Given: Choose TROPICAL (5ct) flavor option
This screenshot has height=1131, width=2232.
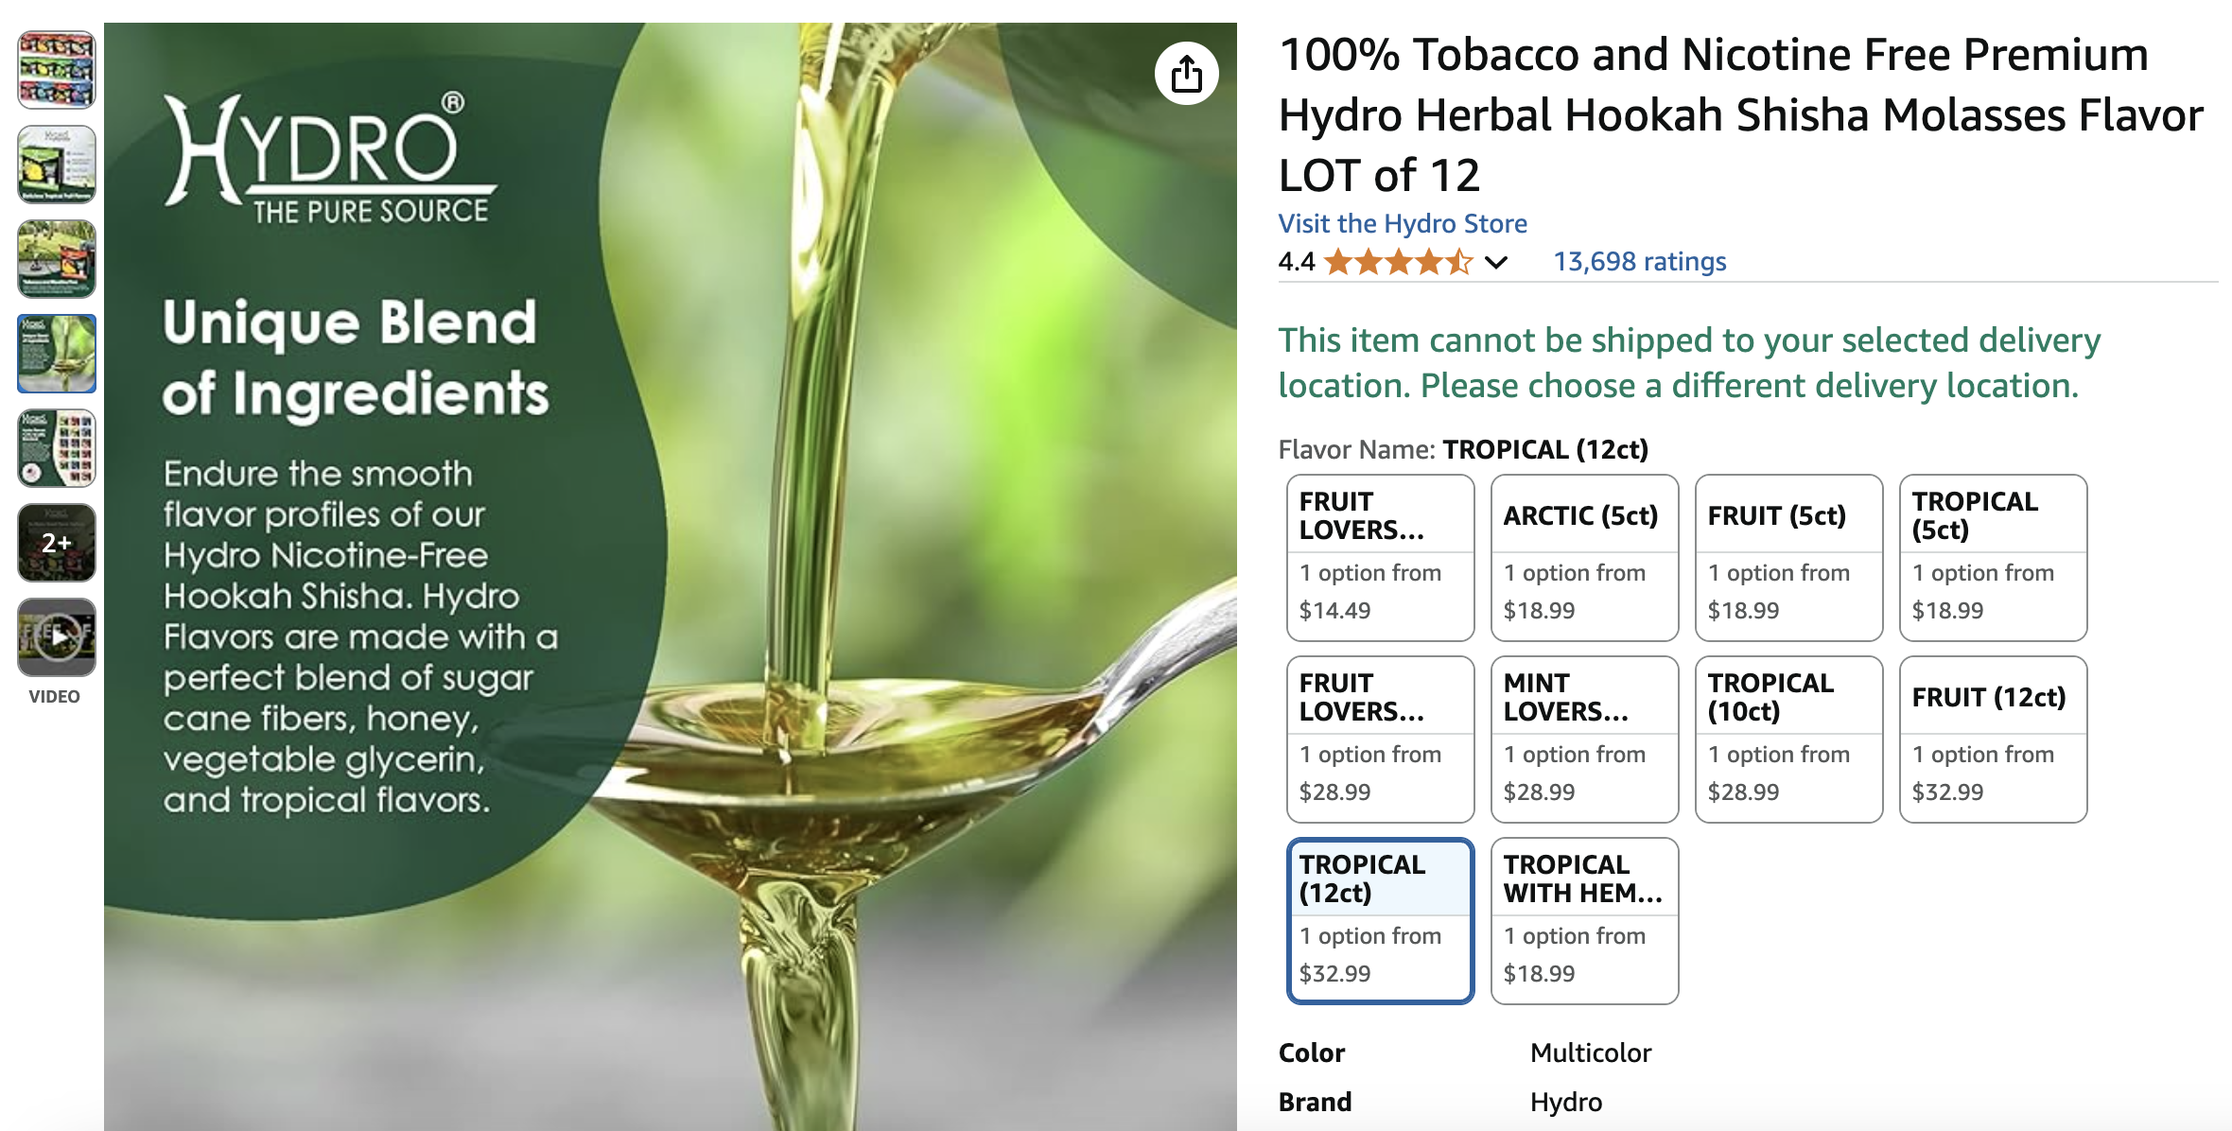Looking at the screenshot, I should (1993, 558).
